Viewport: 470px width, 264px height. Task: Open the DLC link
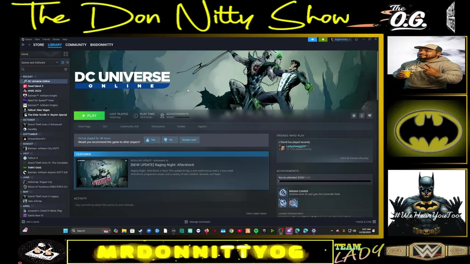[105, 126]
